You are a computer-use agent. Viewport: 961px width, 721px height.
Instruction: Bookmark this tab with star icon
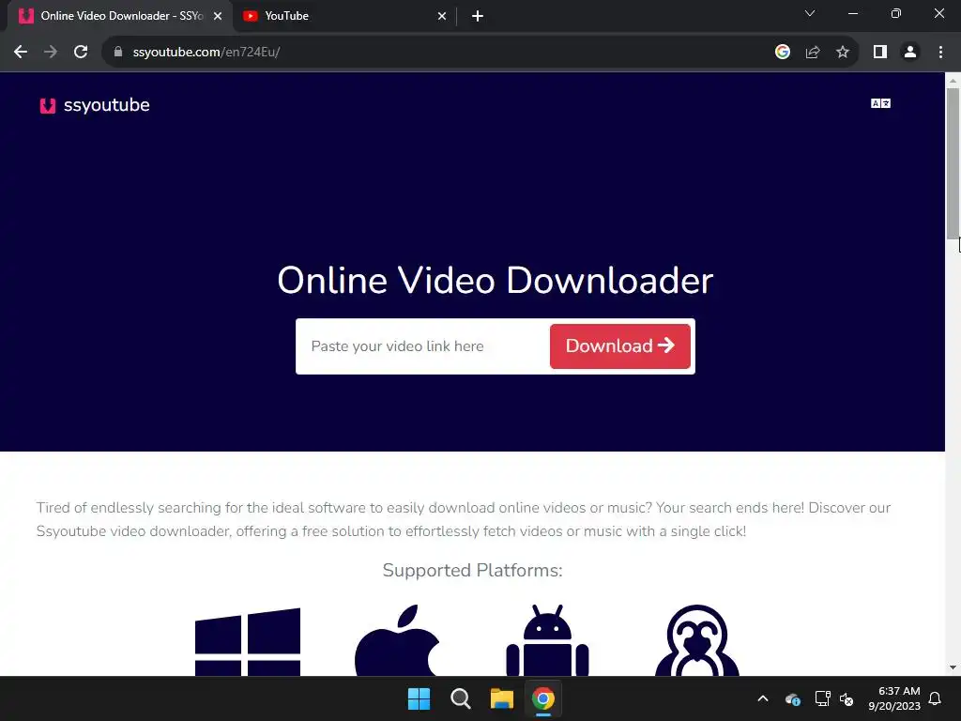point(843,53)
